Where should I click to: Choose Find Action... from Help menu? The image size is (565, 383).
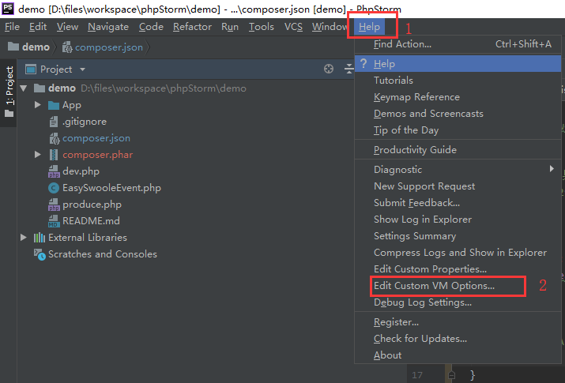click(458, 44)
